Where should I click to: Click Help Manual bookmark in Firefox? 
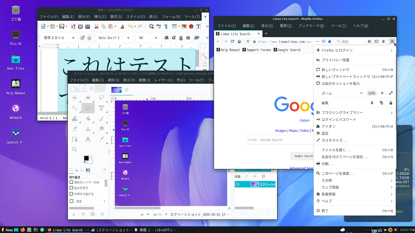click(228, 50)
